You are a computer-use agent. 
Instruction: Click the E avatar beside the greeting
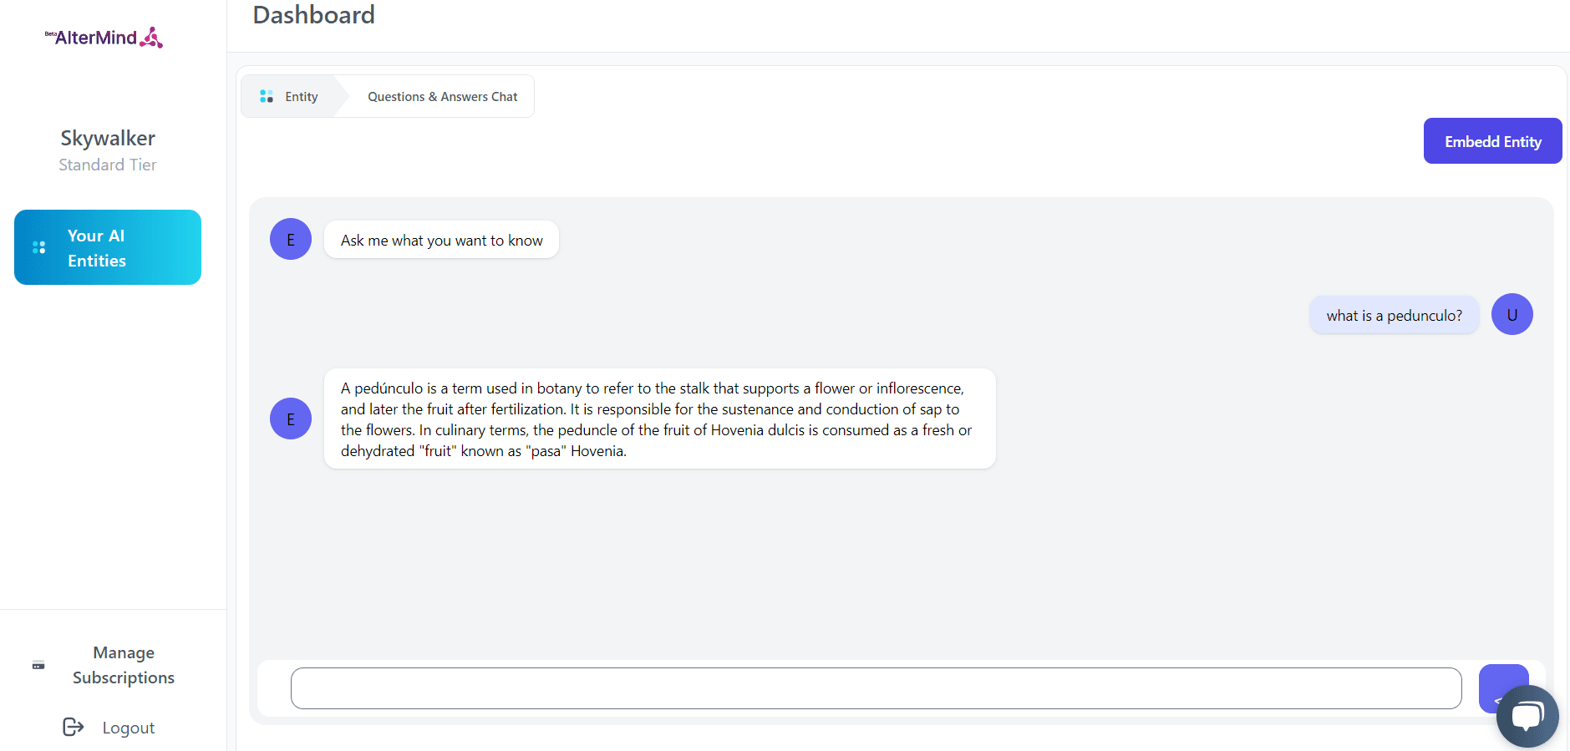[291, 240]
